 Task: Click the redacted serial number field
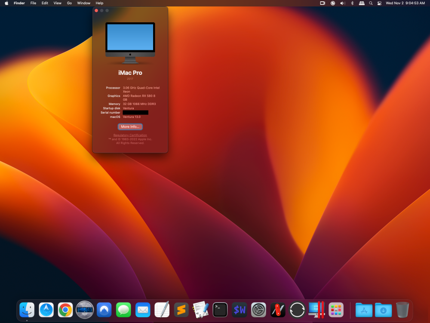[135, 112]
